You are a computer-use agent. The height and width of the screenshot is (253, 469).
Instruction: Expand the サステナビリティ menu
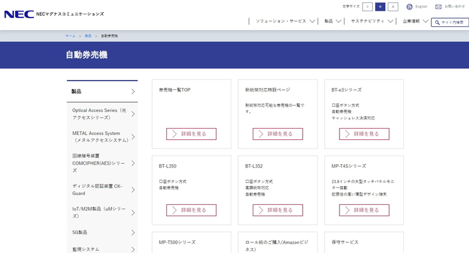[x=372, y=21]
